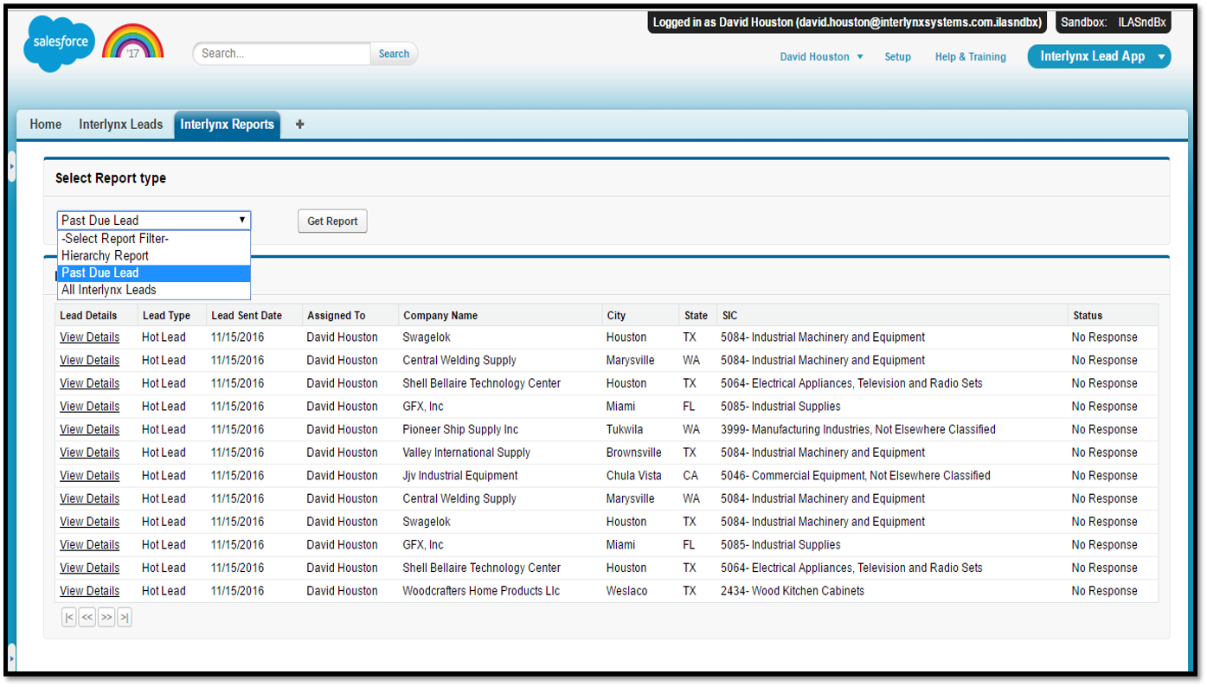
Task: Select the Hierarchy Report option
Action: (x=105, y=255)
